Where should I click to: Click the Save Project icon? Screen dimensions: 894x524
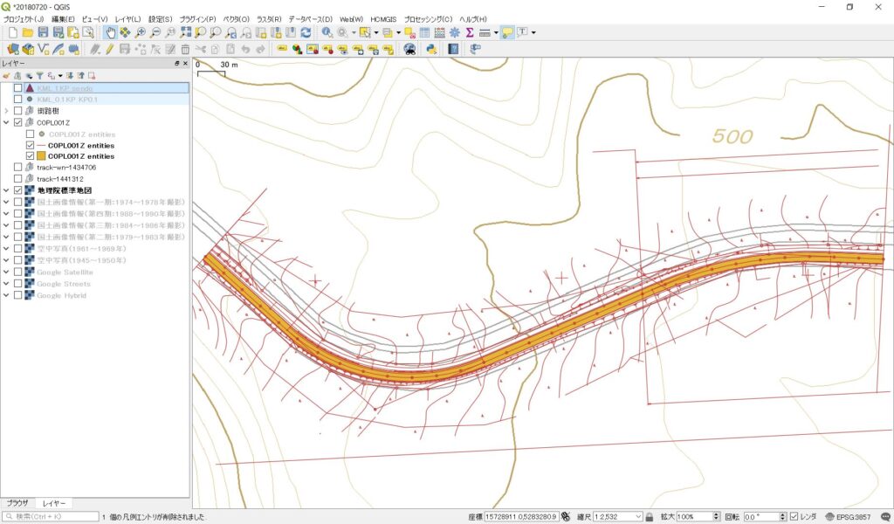(x=43, y=32)
